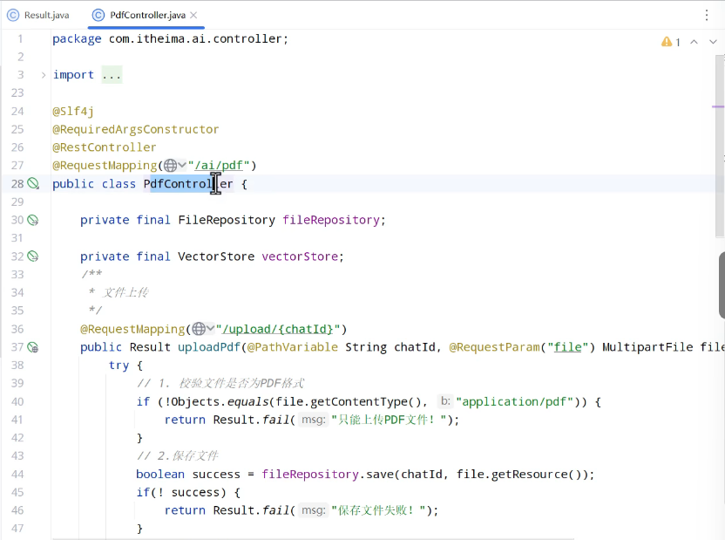Click the folded import ellipsis placeholder
The image size is (725, 540).
(112, 75)
